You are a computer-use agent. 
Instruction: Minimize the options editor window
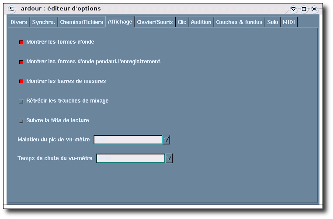(x=293, y=9)
